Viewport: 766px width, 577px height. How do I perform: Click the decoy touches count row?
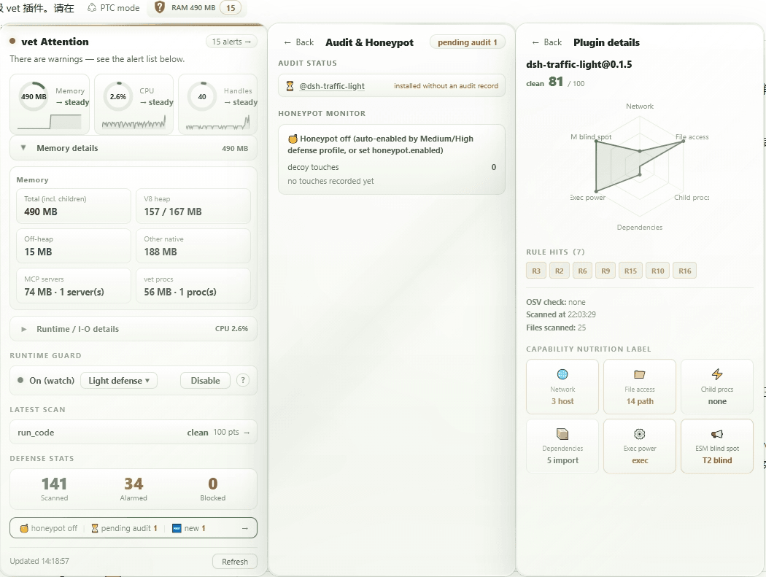pyautogui.click(x=392, y=167)
